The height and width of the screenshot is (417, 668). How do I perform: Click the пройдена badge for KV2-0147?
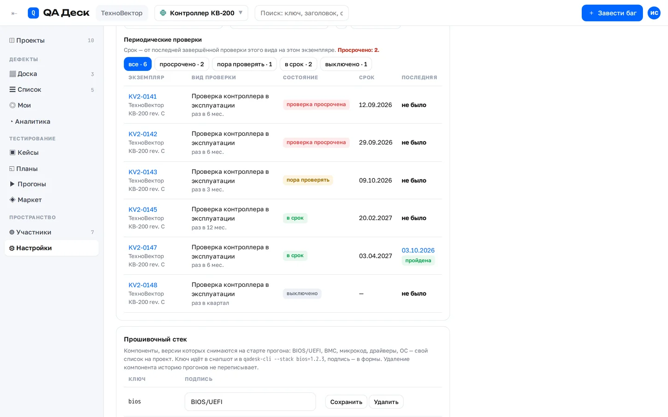click(x=418, y=261)
